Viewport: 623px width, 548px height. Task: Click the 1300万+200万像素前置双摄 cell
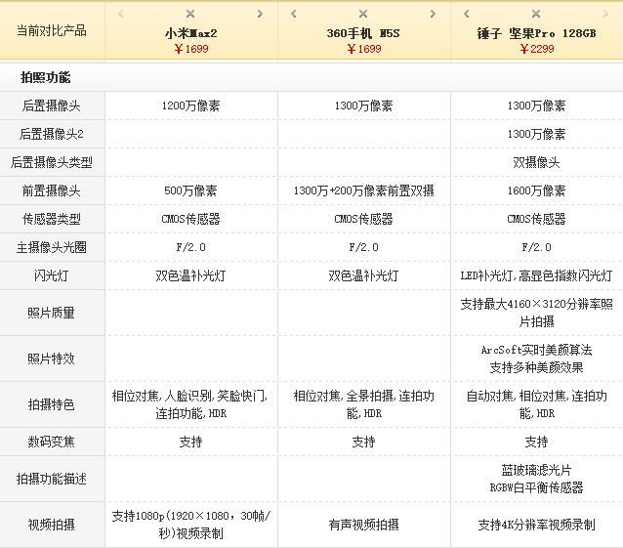pyautogui.click(x=364, y=190)
